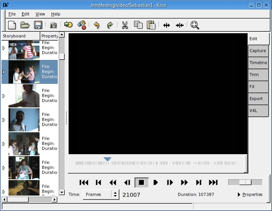This screenshot has width=272, height=211.
Task: Click the Capture tab on the right side
Action: (x=258, y=51)
